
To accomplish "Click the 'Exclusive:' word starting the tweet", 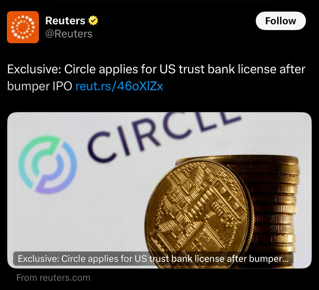I will pos(34,69).
